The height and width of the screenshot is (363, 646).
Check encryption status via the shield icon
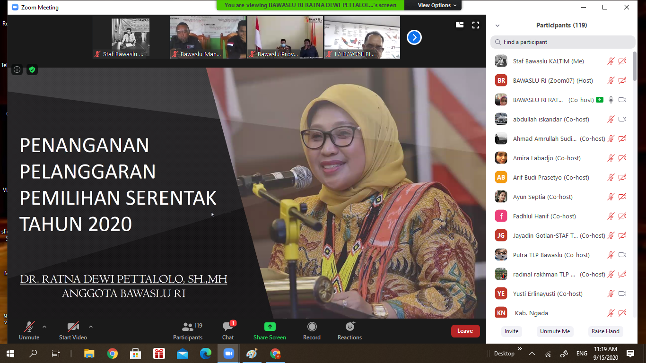pos(32,69)
